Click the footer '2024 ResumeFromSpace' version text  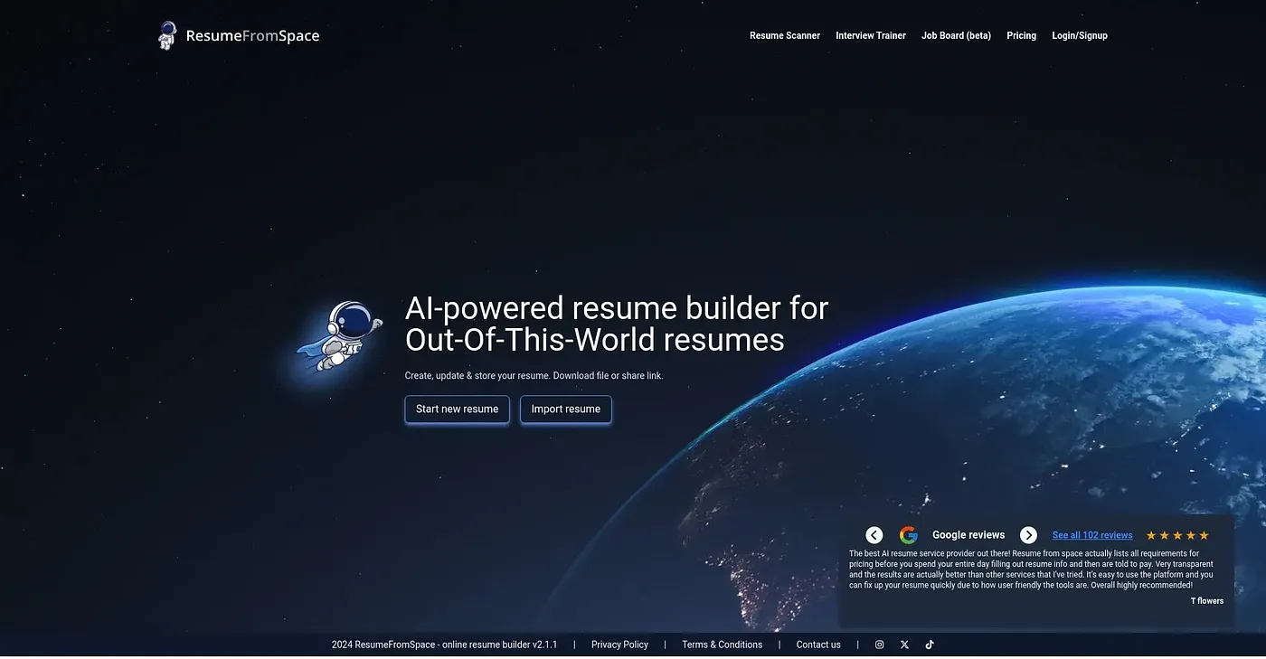pyautogui.click(x=444, y=645)
